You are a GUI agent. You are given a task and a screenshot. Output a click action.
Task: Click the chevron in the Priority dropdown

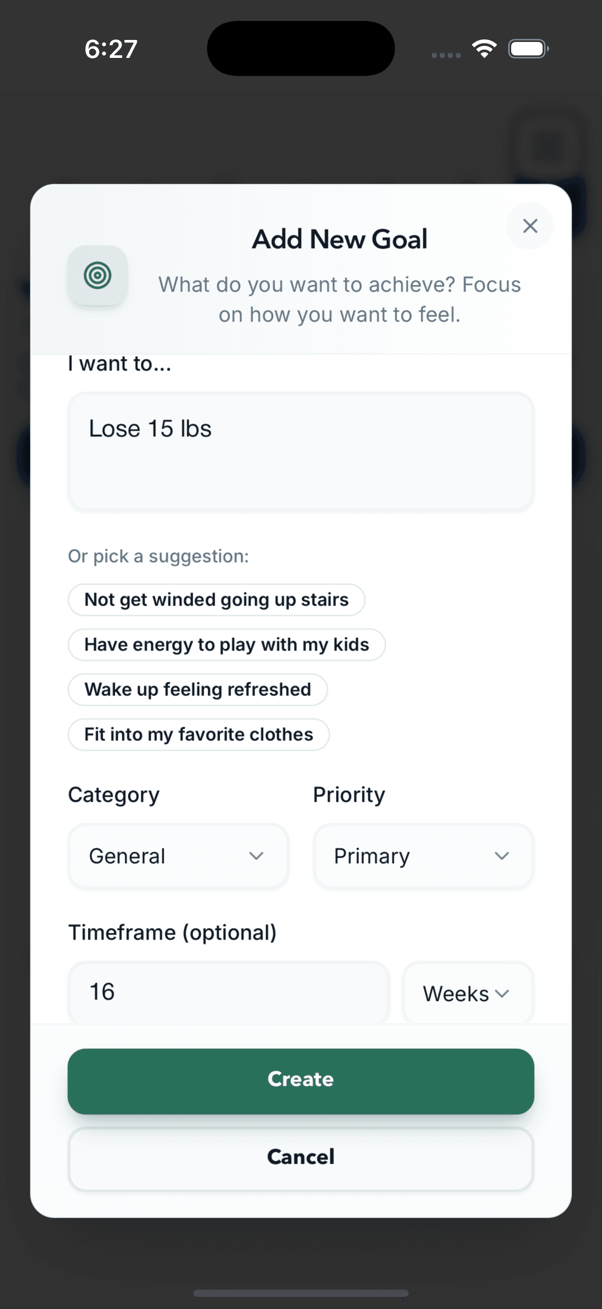click(501, 856)
